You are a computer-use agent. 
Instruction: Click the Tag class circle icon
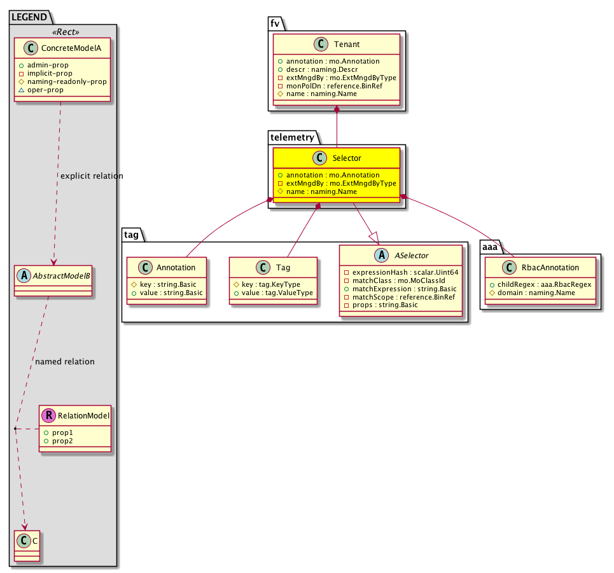[265, 268]
